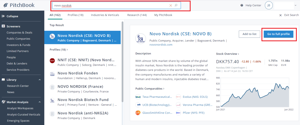300x125 pixels.
Task: Click the Evolus logo icon
Action: point(178,97)
